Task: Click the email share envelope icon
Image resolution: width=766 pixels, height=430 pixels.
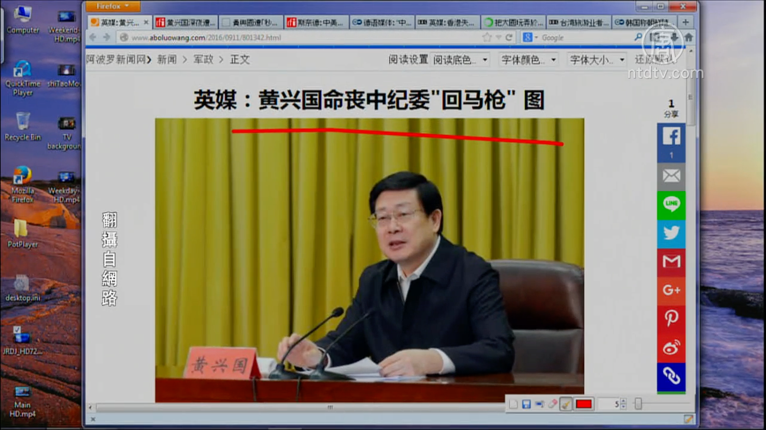Action: 671,176
